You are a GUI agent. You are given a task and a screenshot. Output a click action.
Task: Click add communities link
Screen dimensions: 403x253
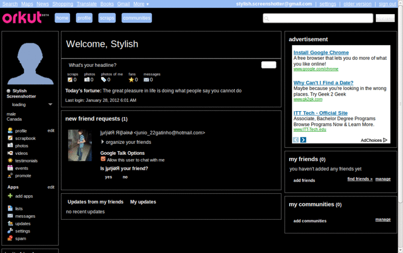coord(310,221)
